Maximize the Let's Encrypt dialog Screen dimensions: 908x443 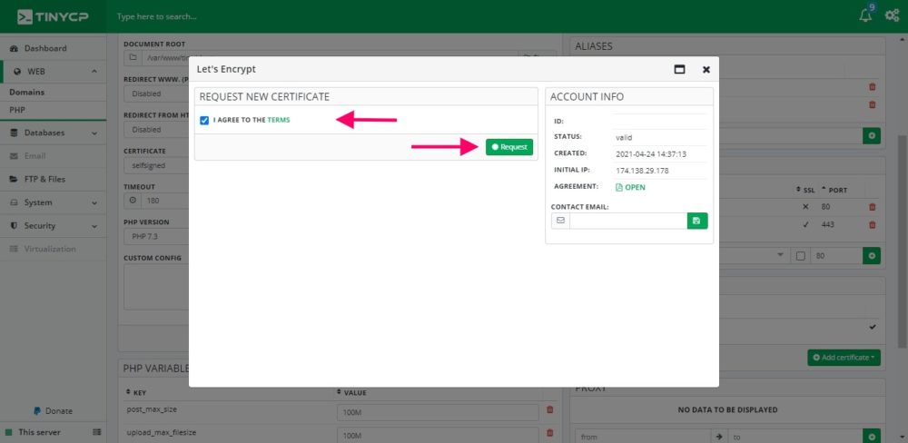click(680, 70)
